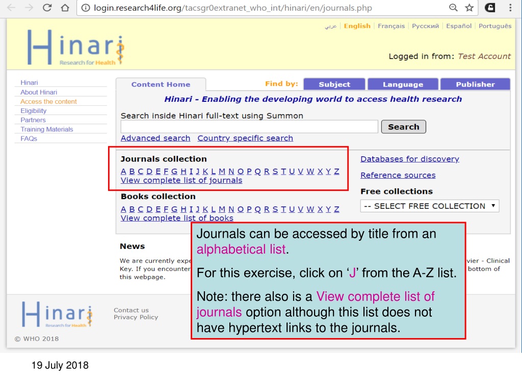Open View complete list of books
The width and height of the screenshot is (522, 391).
click(x=177, y=218)
